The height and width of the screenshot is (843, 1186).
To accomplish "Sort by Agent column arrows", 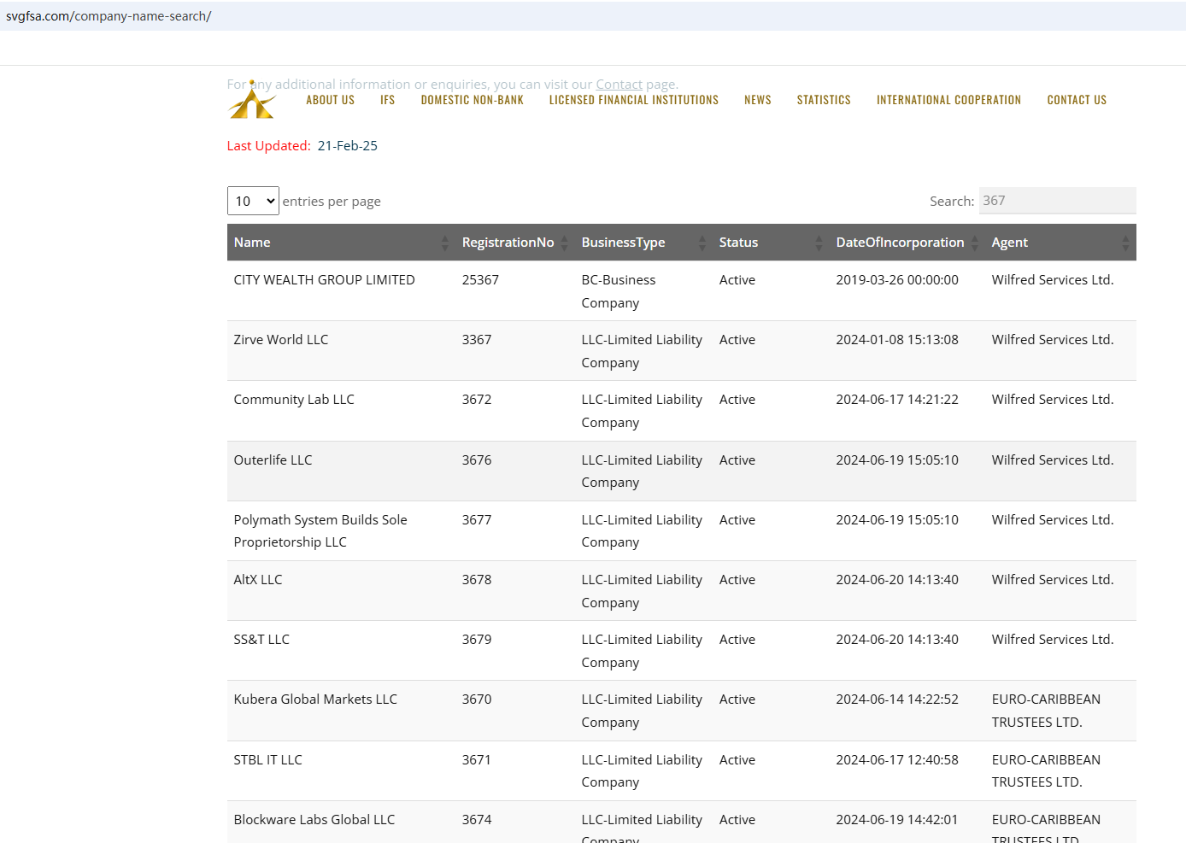I will coord(1124,243).
